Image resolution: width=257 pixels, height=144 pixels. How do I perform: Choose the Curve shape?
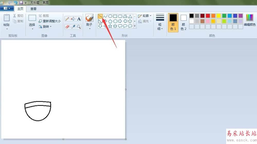pos(105,16)
